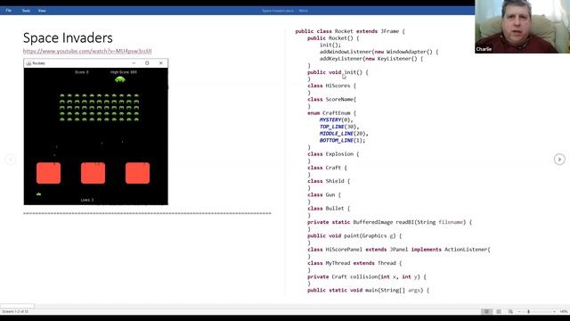Click the 'TOP_LINE(30),' enum value
This screenshot has height=321, width=570.
pyautogui.click(x=339, y=127)
